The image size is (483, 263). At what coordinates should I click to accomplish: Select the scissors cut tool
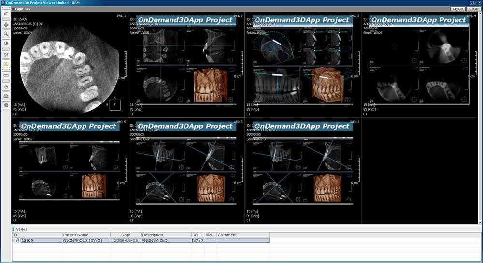coord(6,55)
